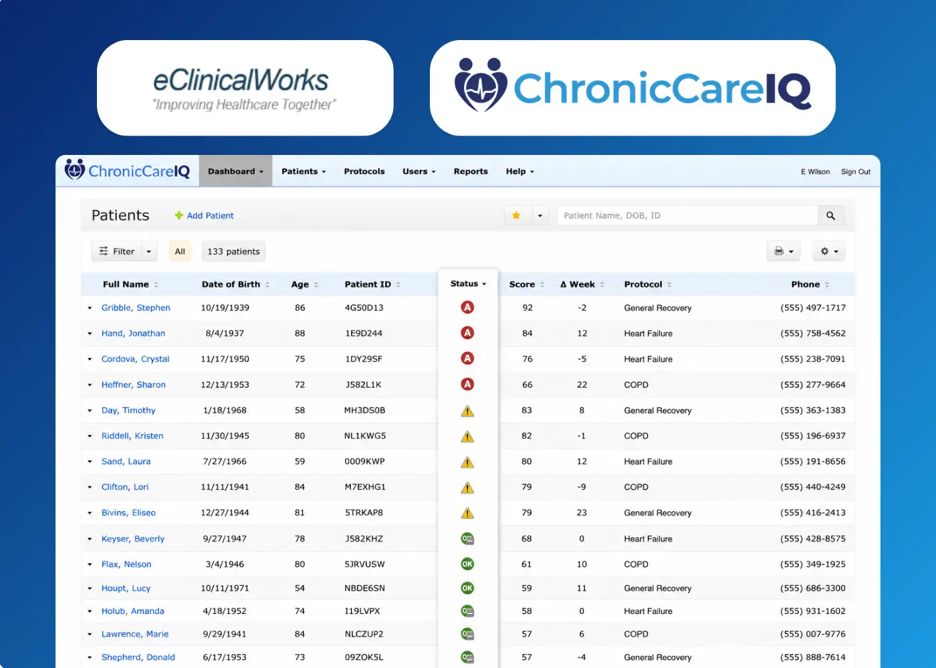
Task: Click the green plus Add Patient icon
Action: 179,215
